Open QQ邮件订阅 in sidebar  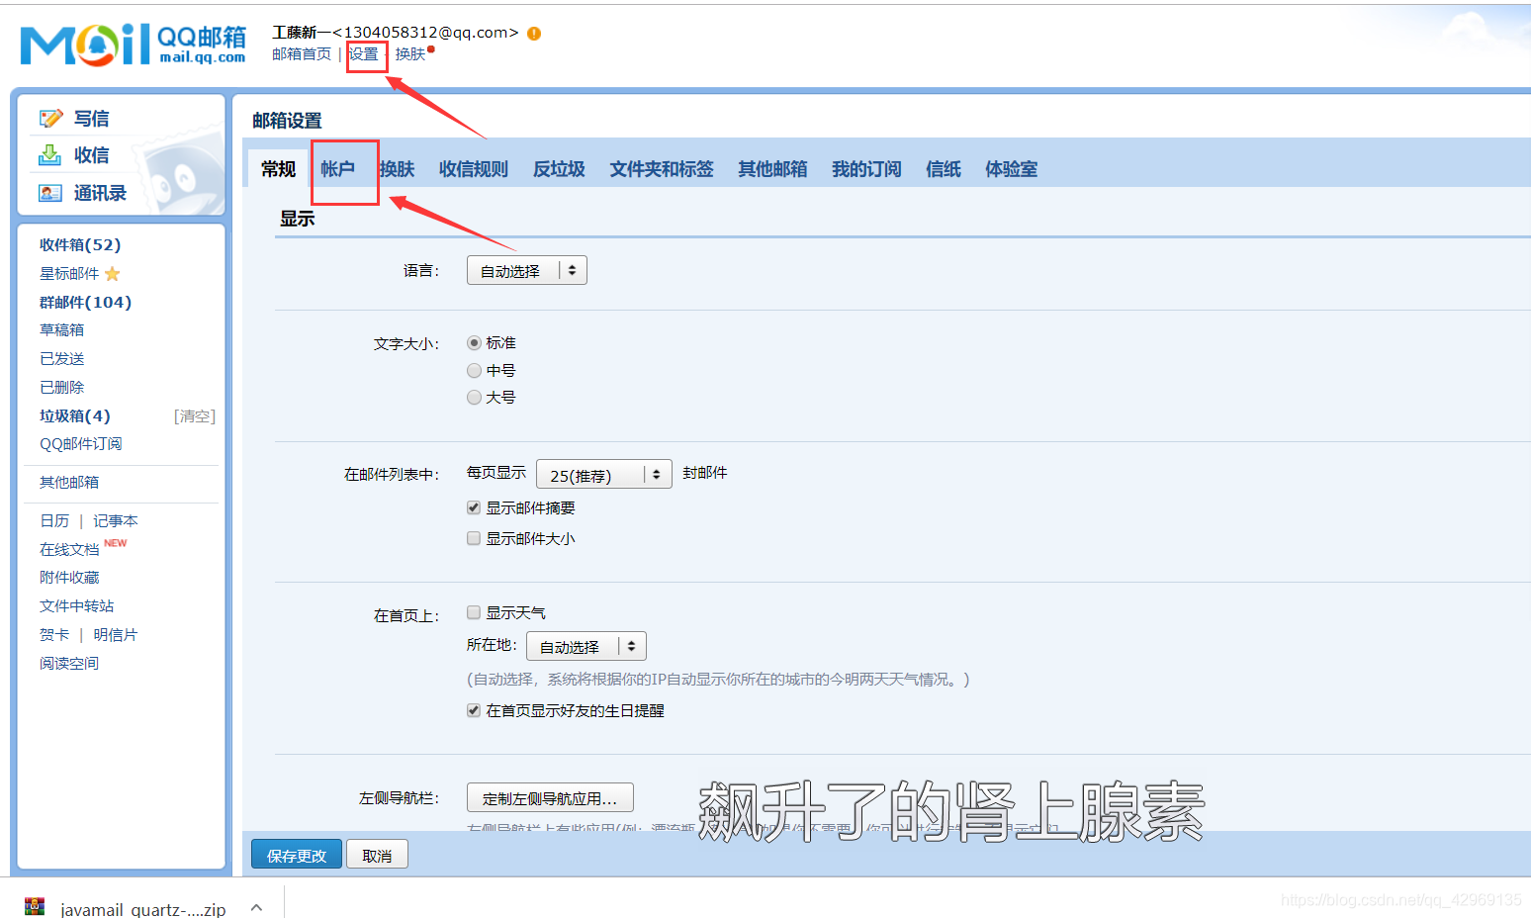81,444
